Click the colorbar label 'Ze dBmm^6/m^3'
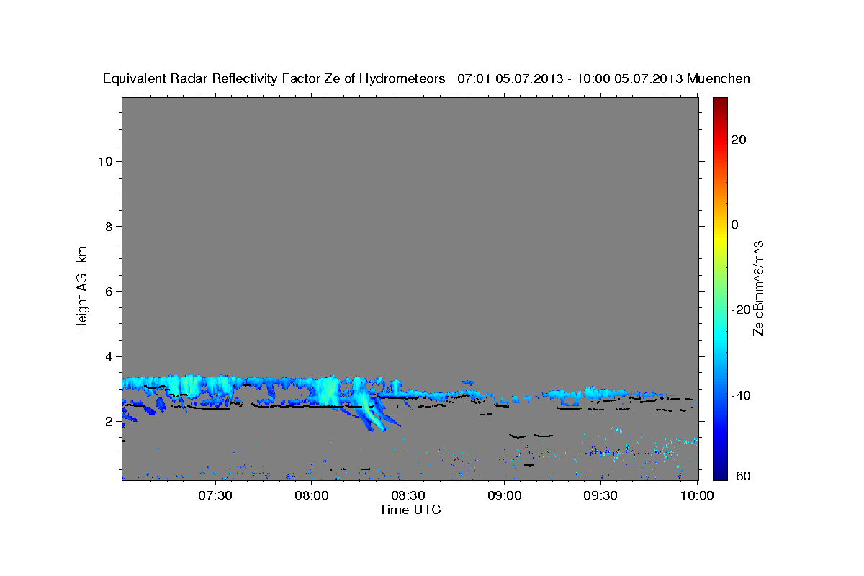Screen dimensions: 864x576 758,288
